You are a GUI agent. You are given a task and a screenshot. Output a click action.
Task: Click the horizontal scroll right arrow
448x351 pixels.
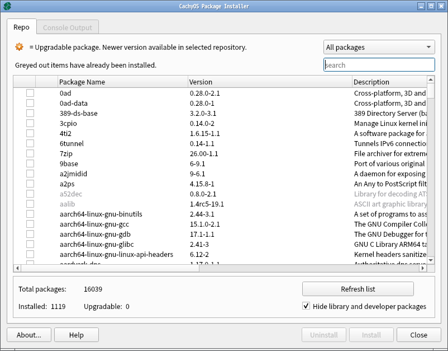[x=422, y=268]
